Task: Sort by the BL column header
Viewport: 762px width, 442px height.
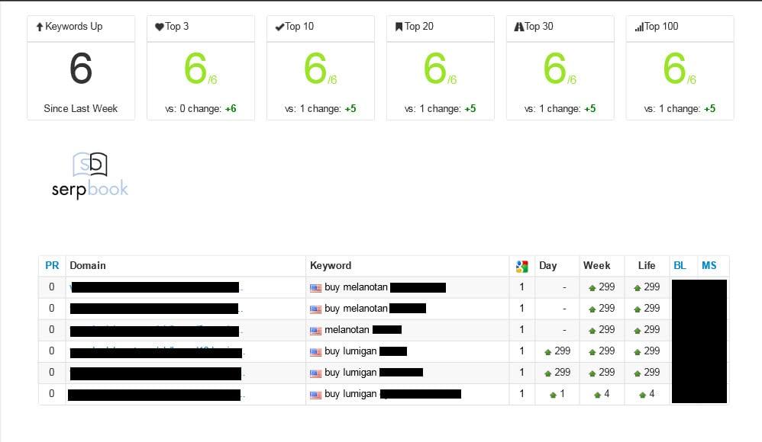Action: [680, 265]
